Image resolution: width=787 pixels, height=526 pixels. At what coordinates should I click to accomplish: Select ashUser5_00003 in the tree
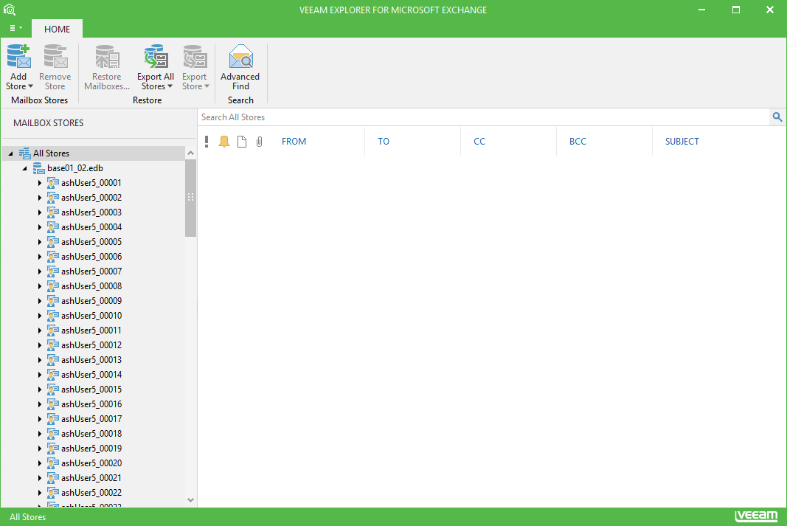(91, 212)
